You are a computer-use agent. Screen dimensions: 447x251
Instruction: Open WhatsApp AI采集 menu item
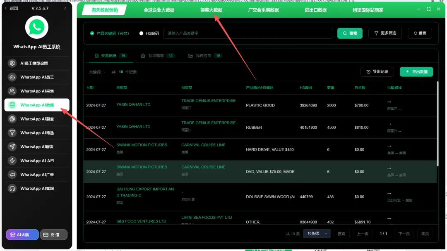pos(37,91)
